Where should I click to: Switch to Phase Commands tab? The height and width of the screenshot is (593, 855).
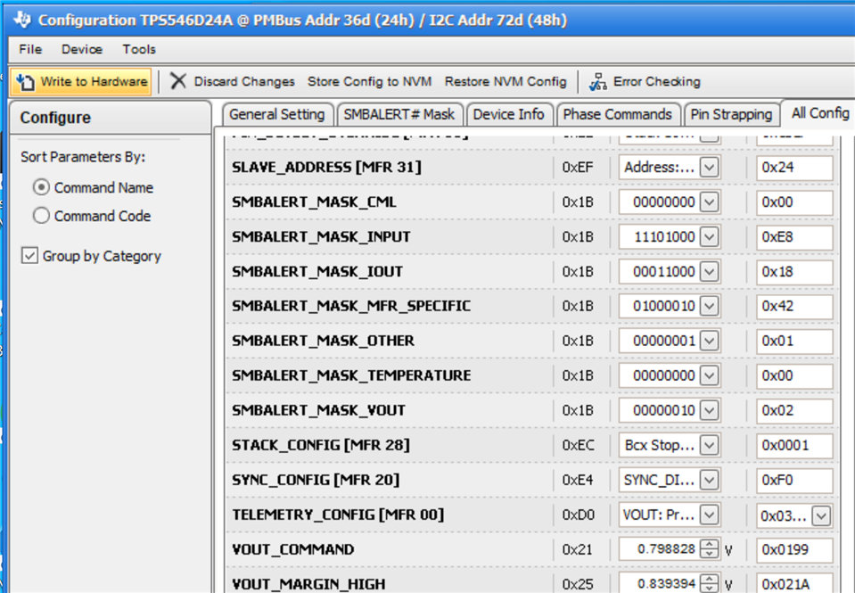617,114
